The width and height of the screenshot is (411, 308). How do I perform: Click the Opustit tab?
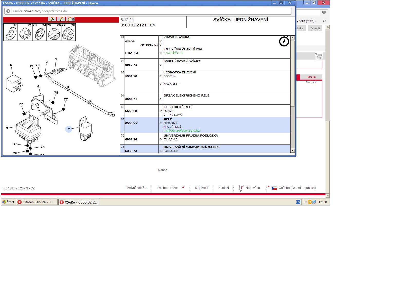315,28
